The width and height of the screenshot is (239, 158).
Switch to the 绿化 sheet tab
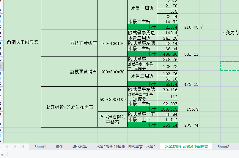(x=59, y=147)
